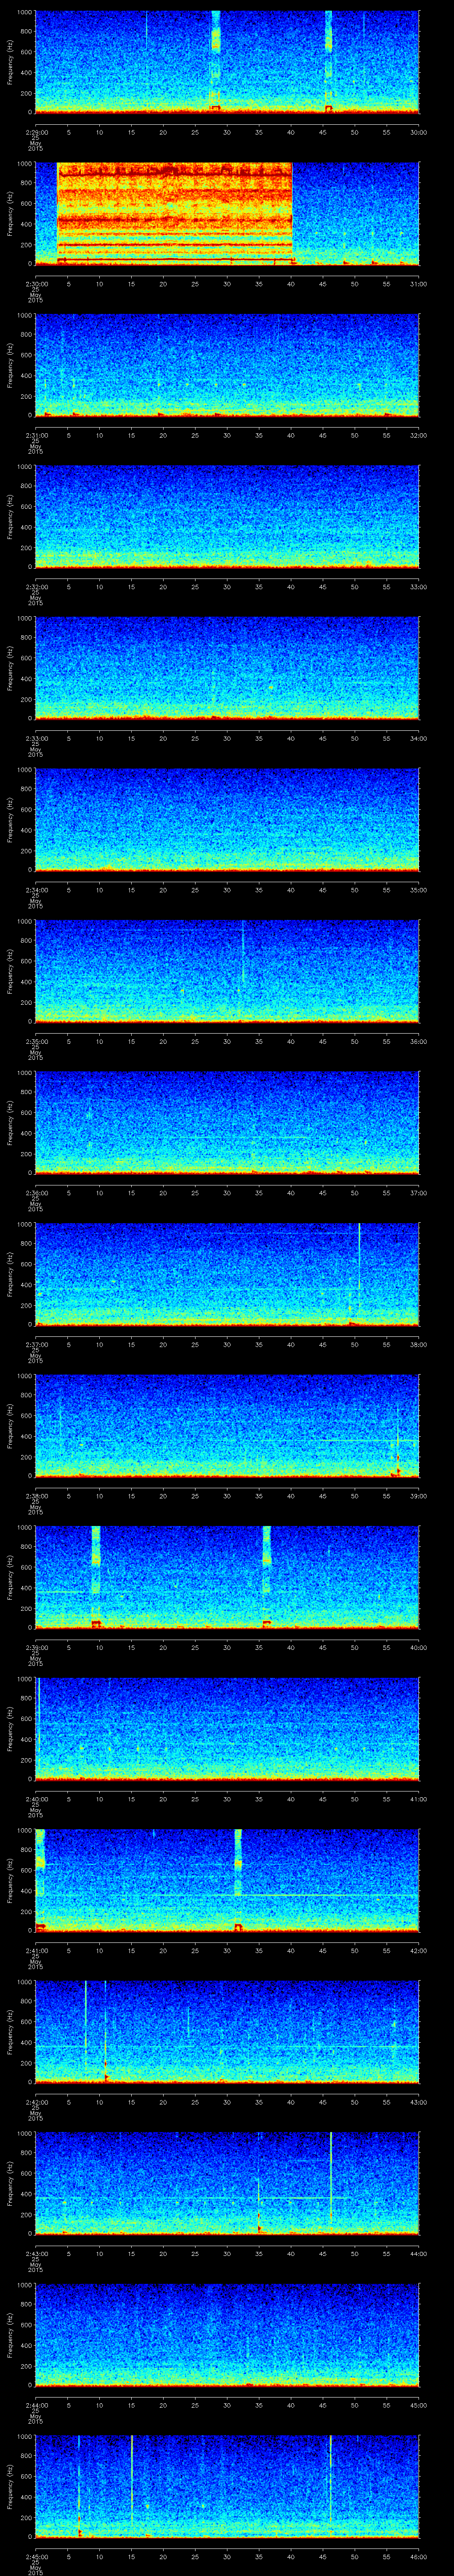Click the 2:39:00 start time label

pos(36,1648)
